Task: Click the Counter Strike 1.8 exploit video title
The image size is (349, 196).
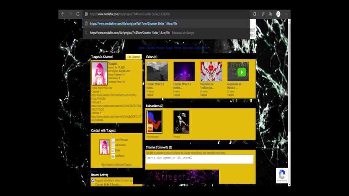Action: point(155,86)
